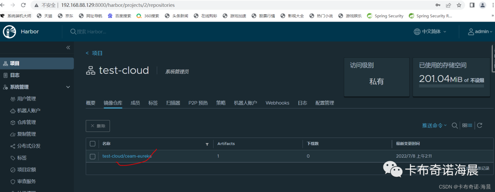Open 京东 bookmark
This screenshot has width=495, height=192.
[66, 16]
